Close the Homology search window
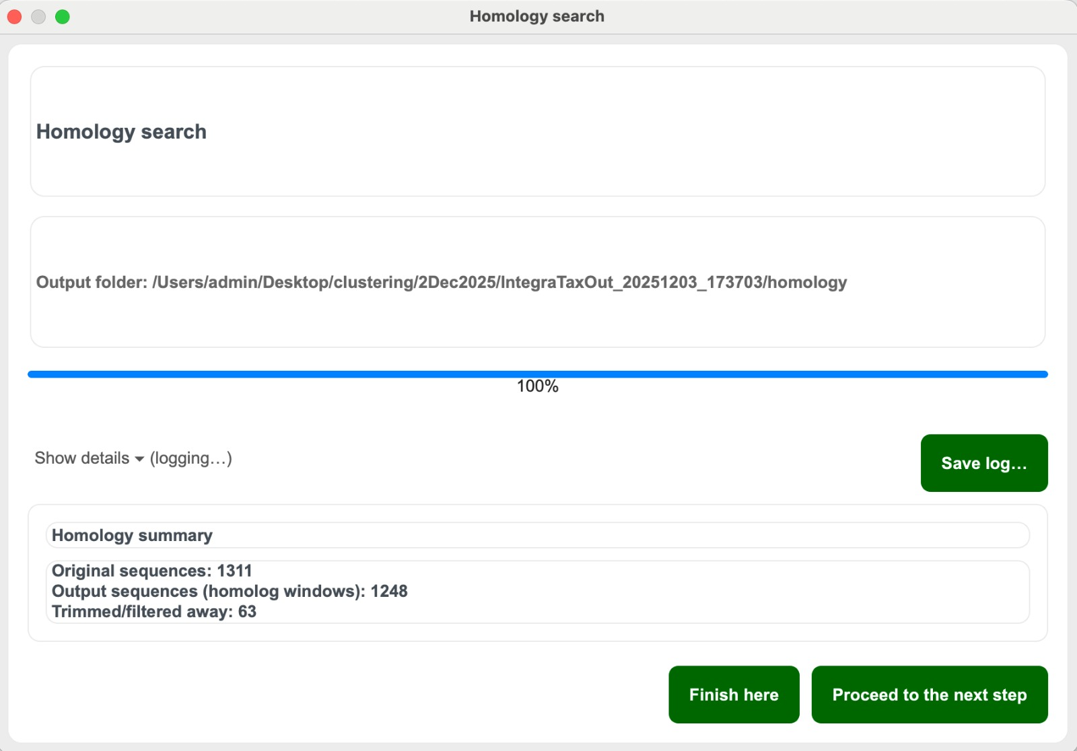 (15, 17)
